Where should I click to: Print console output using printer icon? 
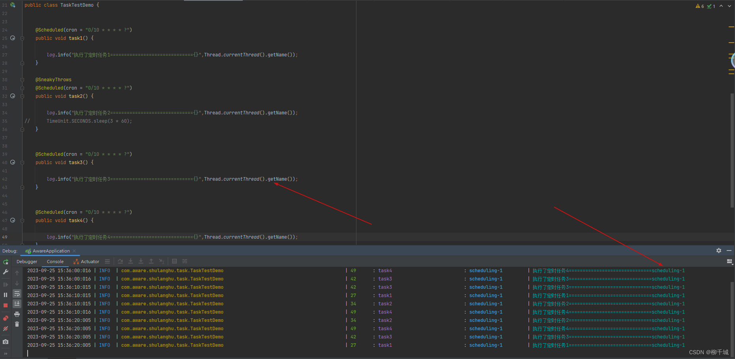coord(17,314)
